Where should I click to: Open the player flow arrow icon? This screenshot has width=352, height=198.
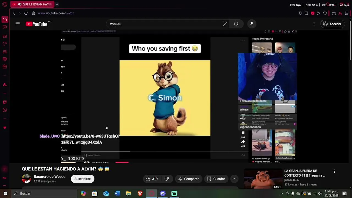pos(319,13)
